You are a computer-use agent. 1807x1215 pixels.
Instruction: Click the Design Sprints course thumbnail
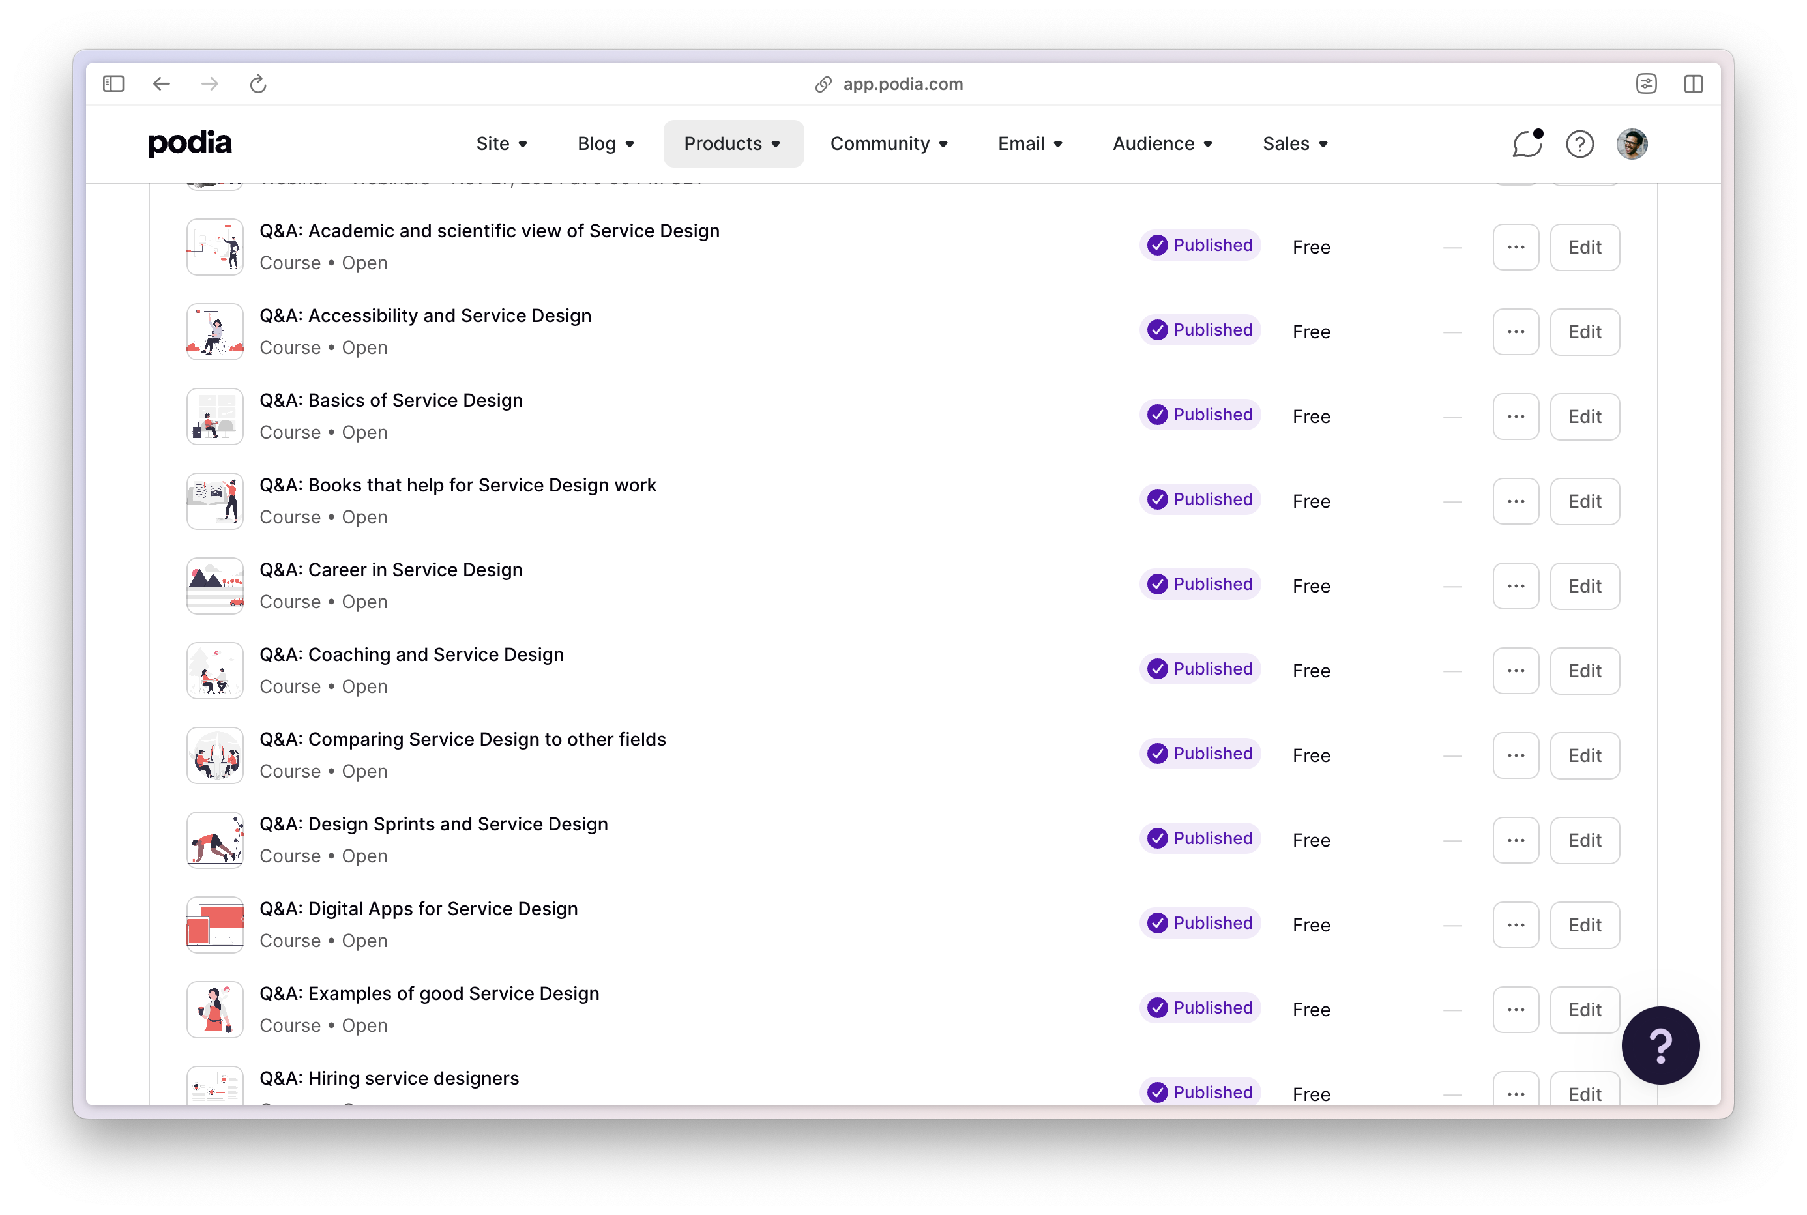coord(215,840)
